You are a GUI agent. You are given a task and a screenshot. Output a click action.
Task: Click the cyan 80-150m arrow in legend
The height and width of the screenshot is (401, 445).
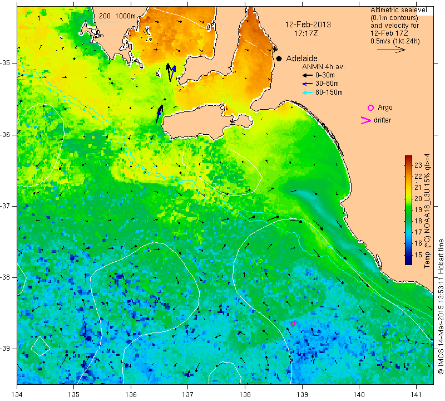coord(308,92)
